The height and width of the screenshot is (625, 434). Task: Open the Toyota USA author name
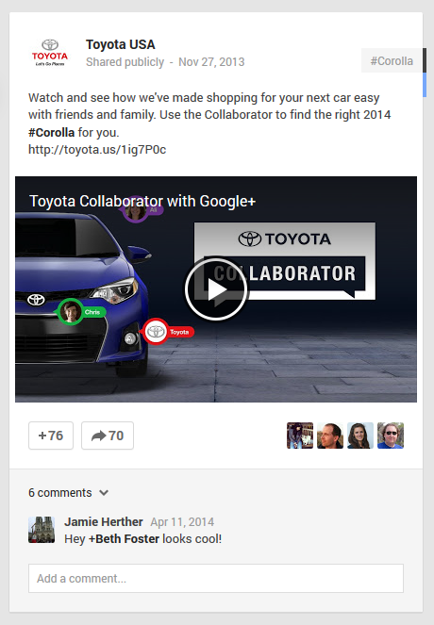tap(121, 44)
